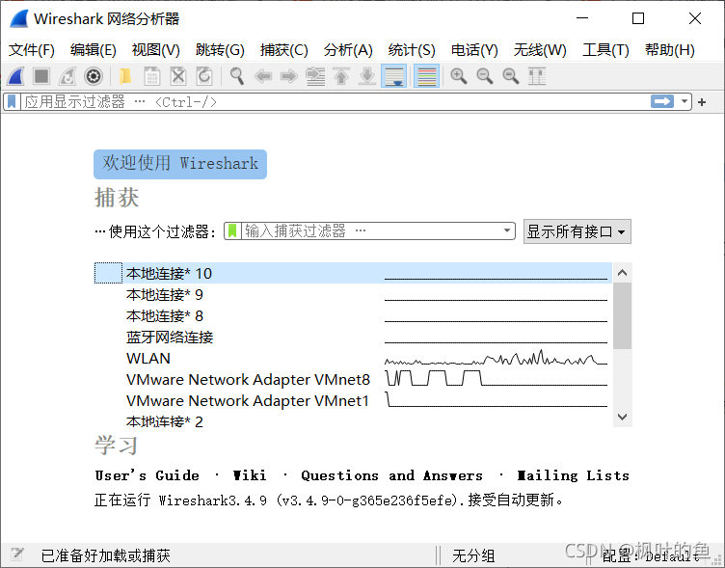Viewport: 725px width, 568px height.
Task: Open a capture file folder icon
Action: coord(125,76)
